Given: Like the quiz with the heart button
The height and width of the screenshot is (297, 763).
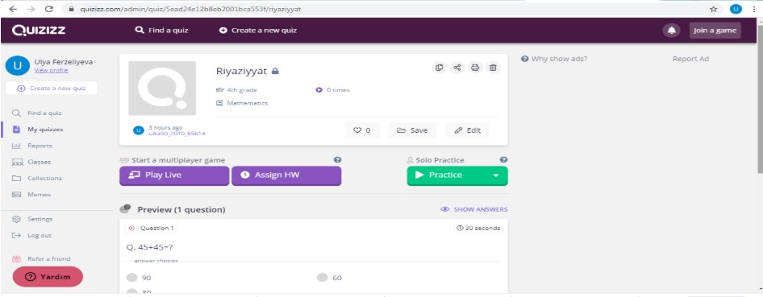Looking at the screenshot, I should coord(361,130).
